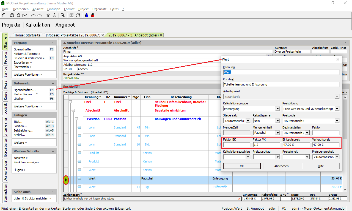The height and width of the screenshot is (211, 352).
Task: Open the Rabattsperre dropdown
Action: coord(277,121)
